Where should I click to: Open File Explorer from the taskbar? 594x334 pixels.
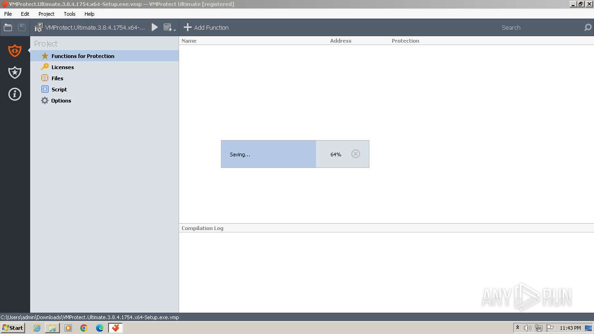tap(52, 328)
